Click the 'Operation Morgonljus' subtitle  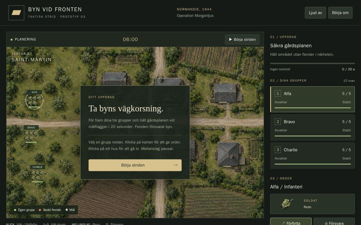click(195, 16)
